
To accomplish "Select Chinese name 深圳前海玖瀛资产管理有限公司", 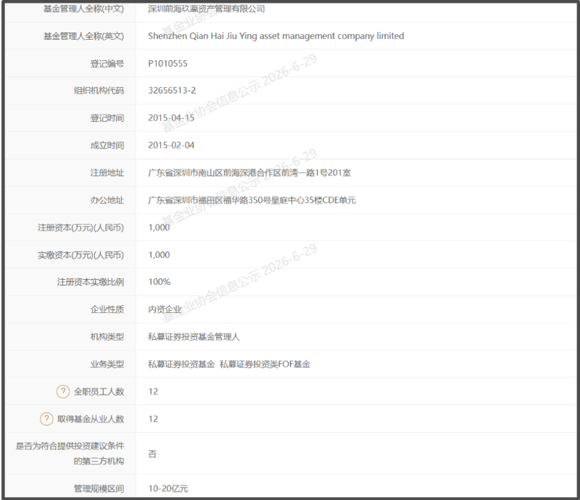I will tap(207, 9).
